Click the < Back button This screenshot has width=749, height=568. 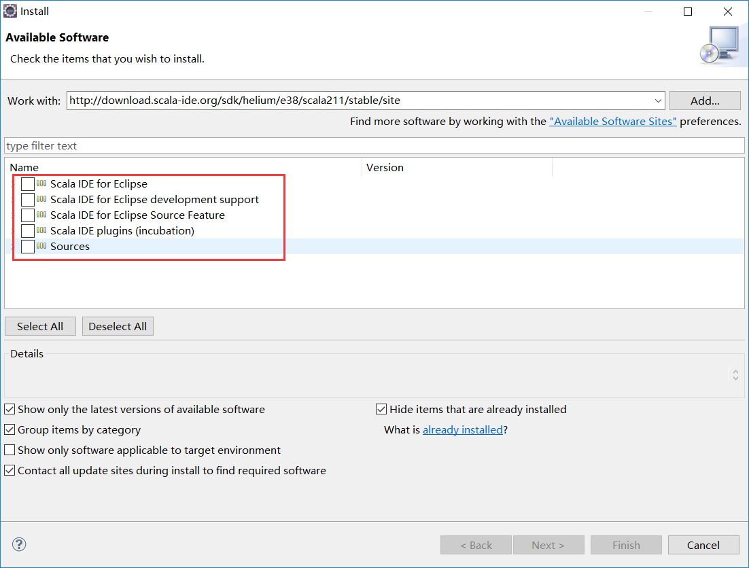tap(476, 545)
